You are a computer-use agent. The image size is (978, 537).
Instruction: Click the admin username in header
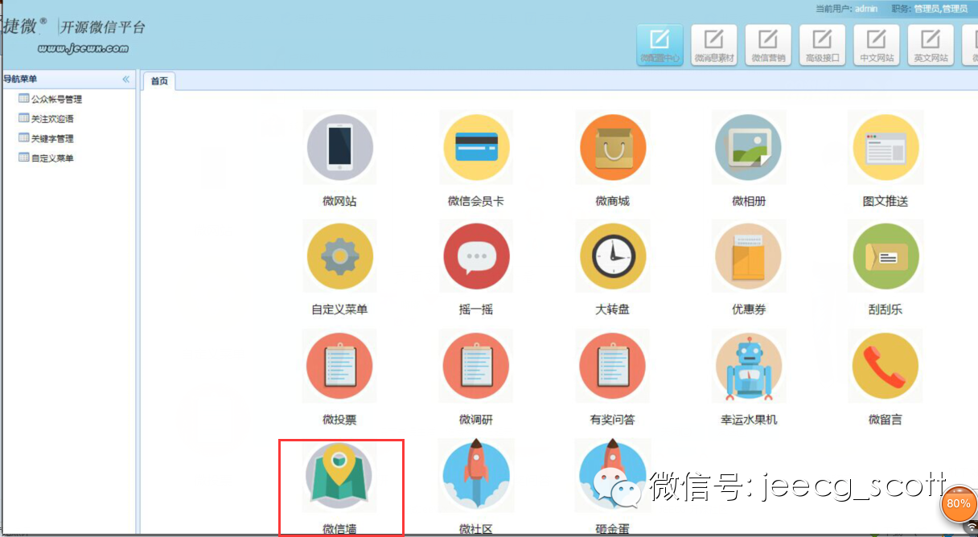click(x=866, y=9)
